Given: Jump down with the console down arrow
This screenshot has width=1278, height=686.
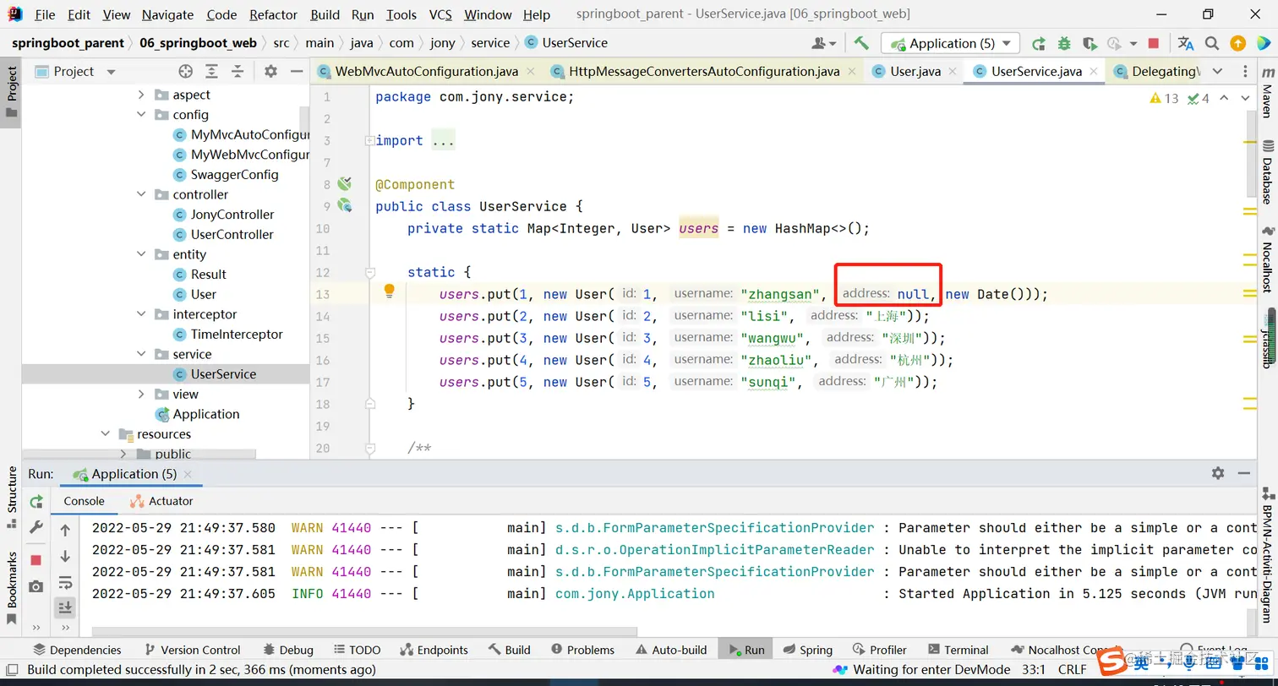Looking at the screenshot, I should (65, 557).
